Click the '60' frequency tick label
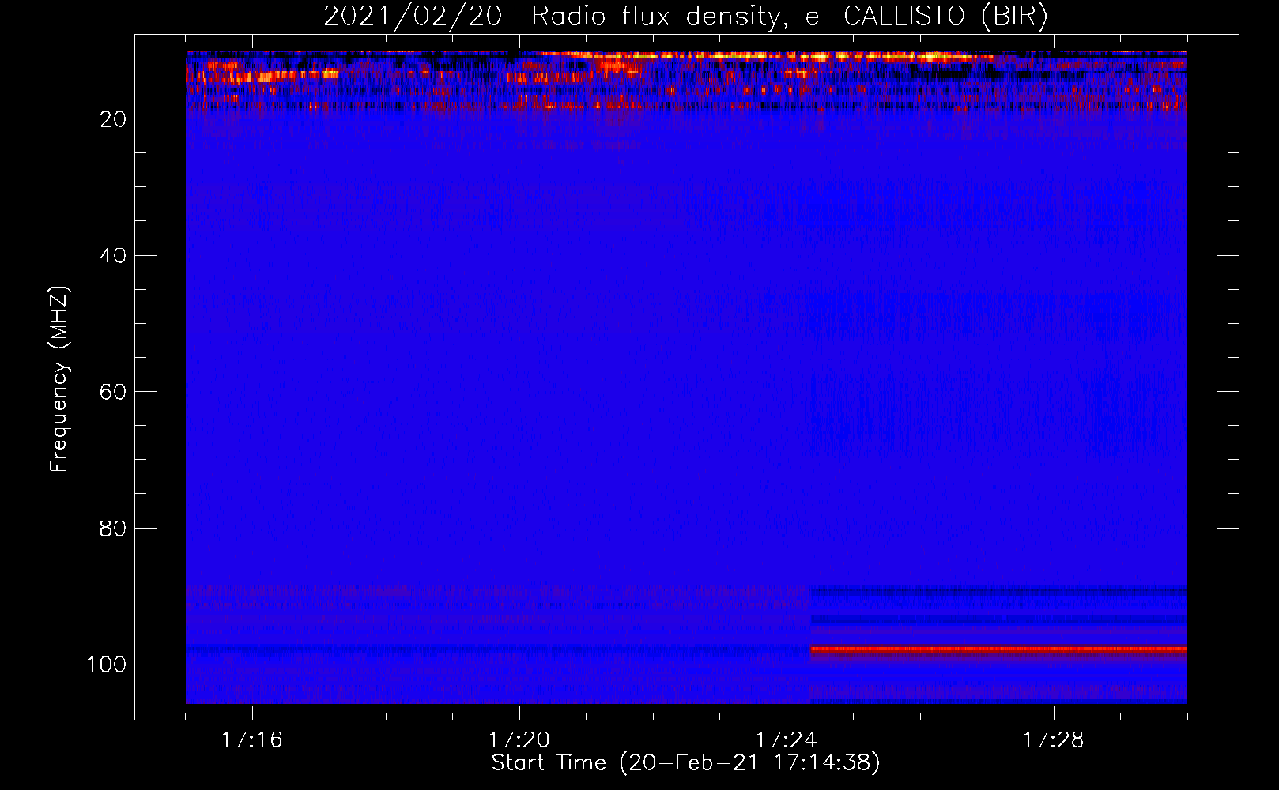 [113, 392]
